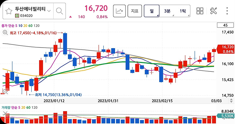Close volume panel with X icon
This screenshot has width=235, height=124.
[5, 114]
